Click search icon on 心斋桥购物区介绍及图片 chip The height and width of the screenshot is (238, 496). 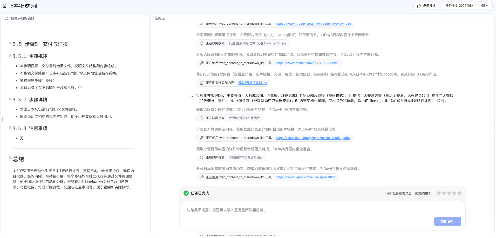202,158
